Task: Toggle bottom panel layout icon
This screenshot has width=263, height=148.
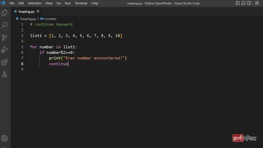Action: (243, 3)
